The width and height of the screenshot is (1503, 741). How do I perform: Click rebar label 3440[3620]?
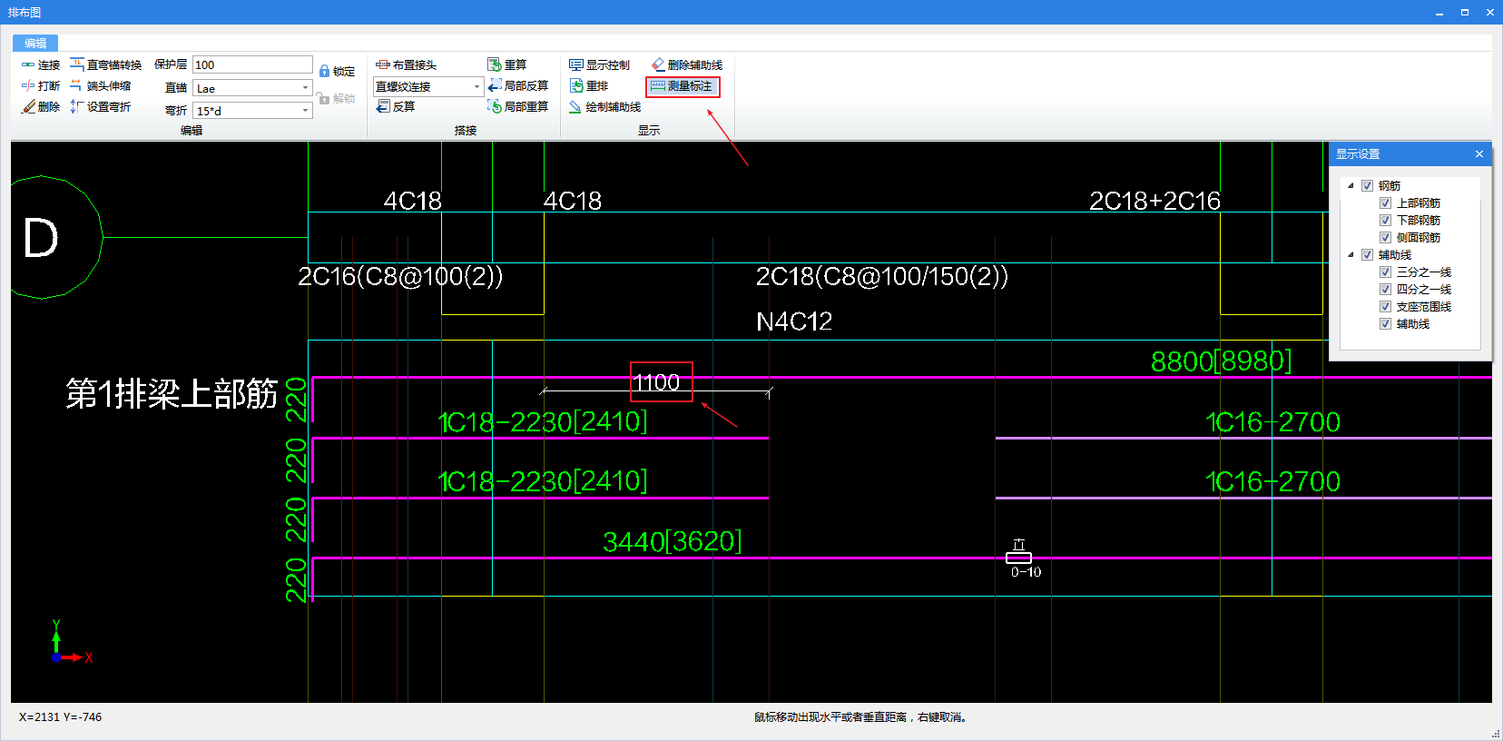click(673, 541)
